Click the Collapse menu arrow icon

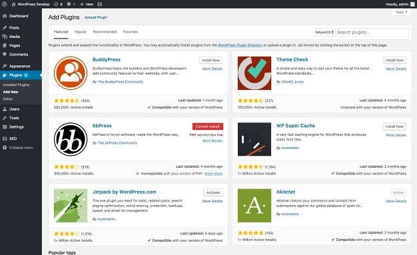click(x=5, y=147)
